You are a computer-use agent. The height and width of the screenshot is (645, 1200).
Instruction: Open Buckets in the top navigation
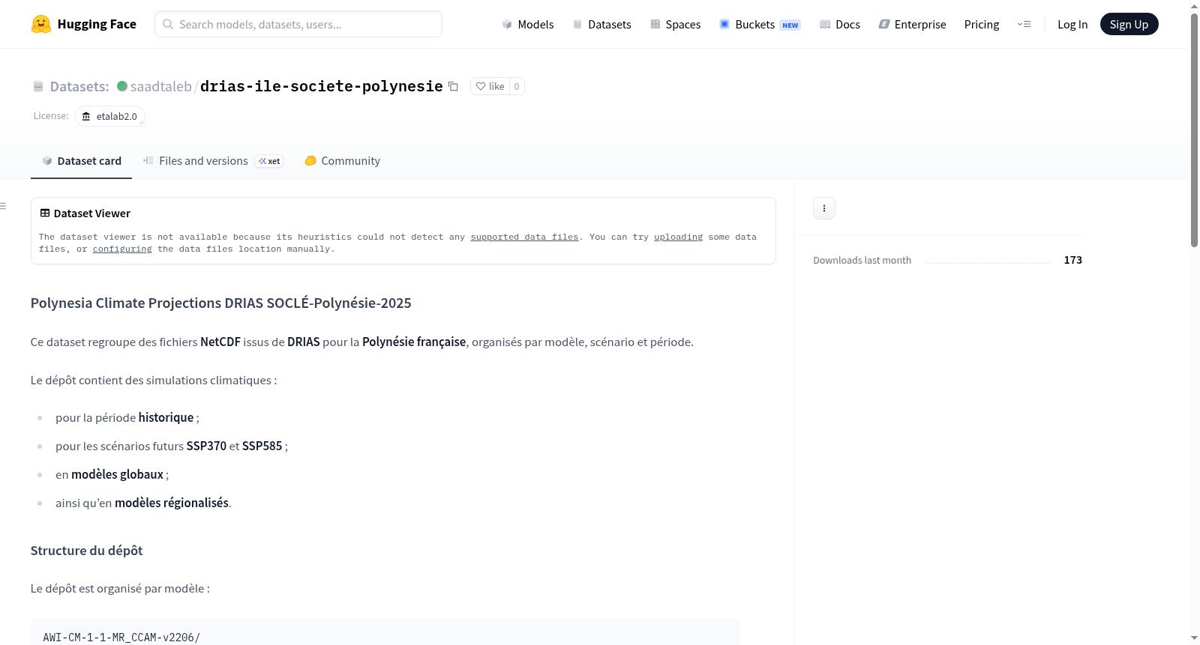(x=760, y=24)
